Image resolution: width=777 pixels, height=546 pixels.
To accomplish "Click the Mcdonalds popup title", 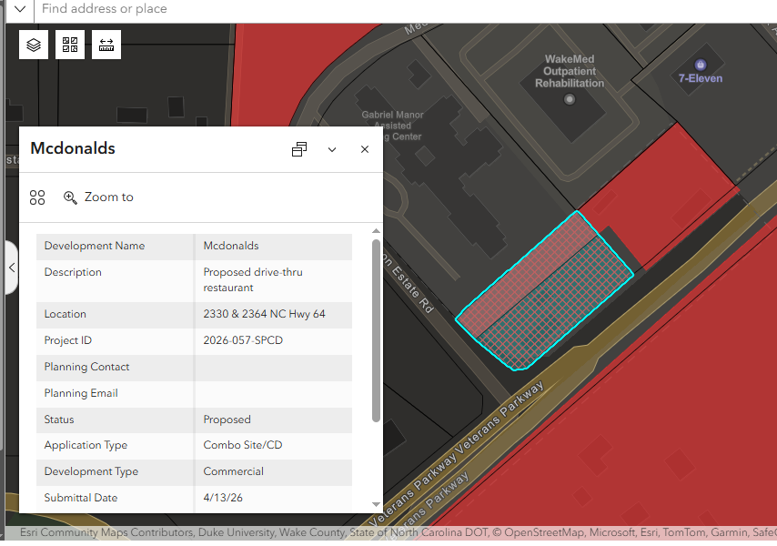I will (x=73, y=148).
